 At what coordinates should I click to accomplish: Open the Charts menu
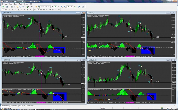(x=16, y=4)
